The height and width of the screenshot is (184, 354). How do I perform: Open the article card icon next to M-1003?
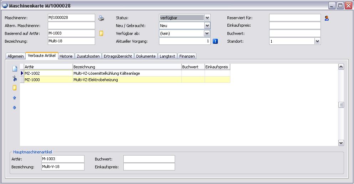[101, 33]
